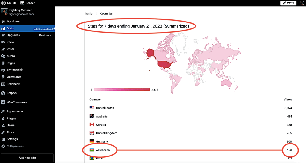Open Media library icon
This screenshot has width=306, height=163.
tap(3, 56)
